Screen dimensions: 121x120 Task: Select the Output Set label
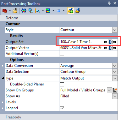pos(15,42)
